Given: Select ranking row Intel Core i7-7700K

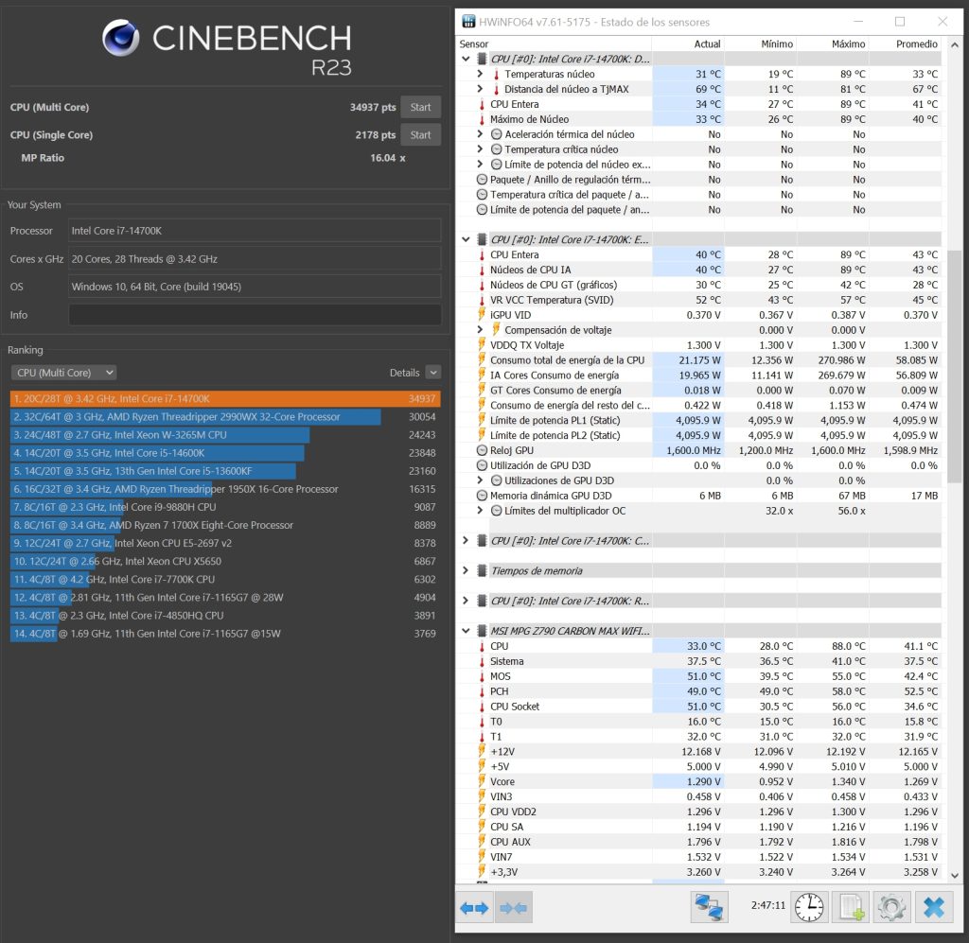Looking at the screenshot, I should (225, 579).
